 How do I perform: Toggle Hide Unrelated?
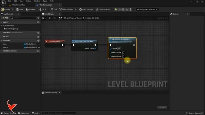[x=66, y=9]
